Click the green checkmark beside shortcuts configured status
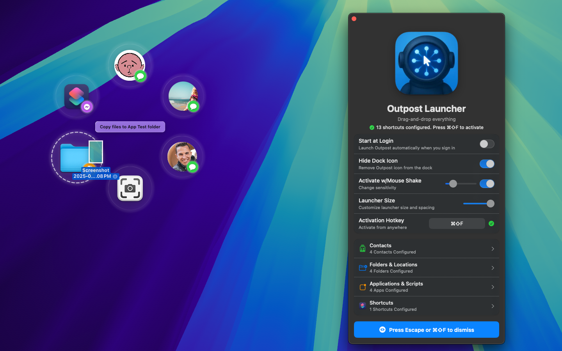 tap(372, 128)
